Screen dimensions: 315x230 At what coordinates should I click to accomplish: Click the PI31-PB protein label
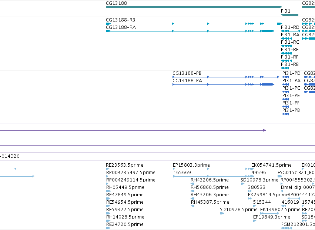[291, 110]
